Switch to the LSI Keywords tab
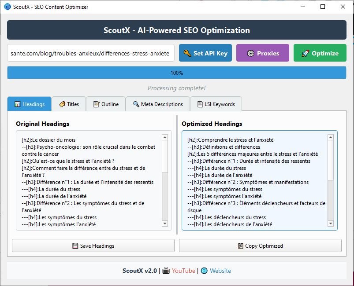This screenshot has width=354, height=286. (216, 104)
